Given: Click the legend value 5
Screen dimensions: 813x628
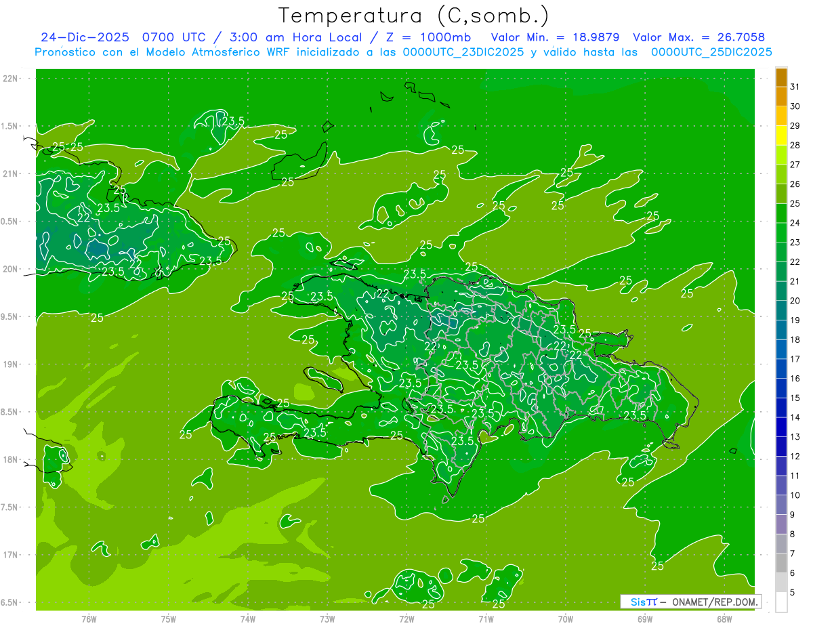Looking at the screenshot, I should tap(793, 592).
